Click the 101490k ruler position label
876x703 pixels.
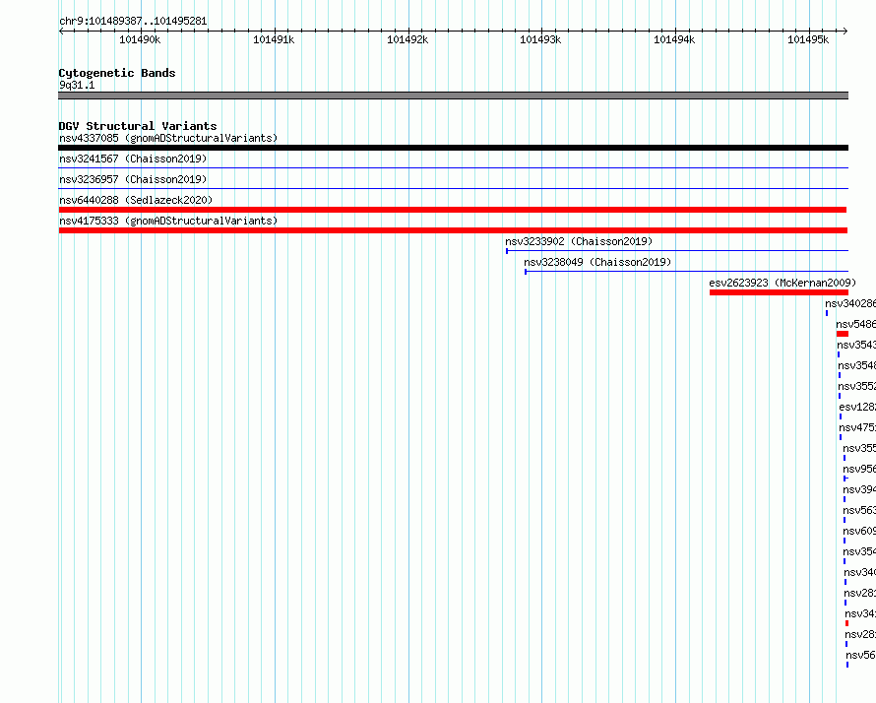pos(140,39)
